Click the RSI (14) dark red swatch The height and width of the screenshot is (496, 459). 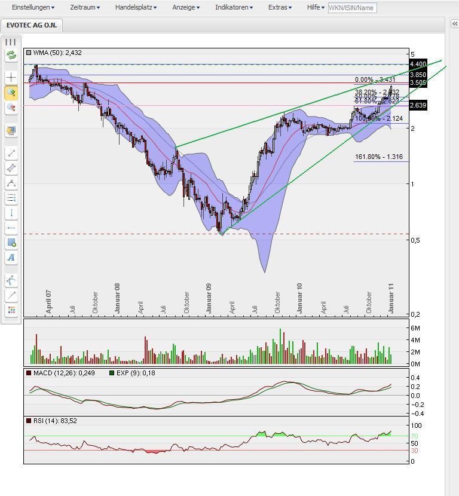pyautogui.click(x=29, y=421)
